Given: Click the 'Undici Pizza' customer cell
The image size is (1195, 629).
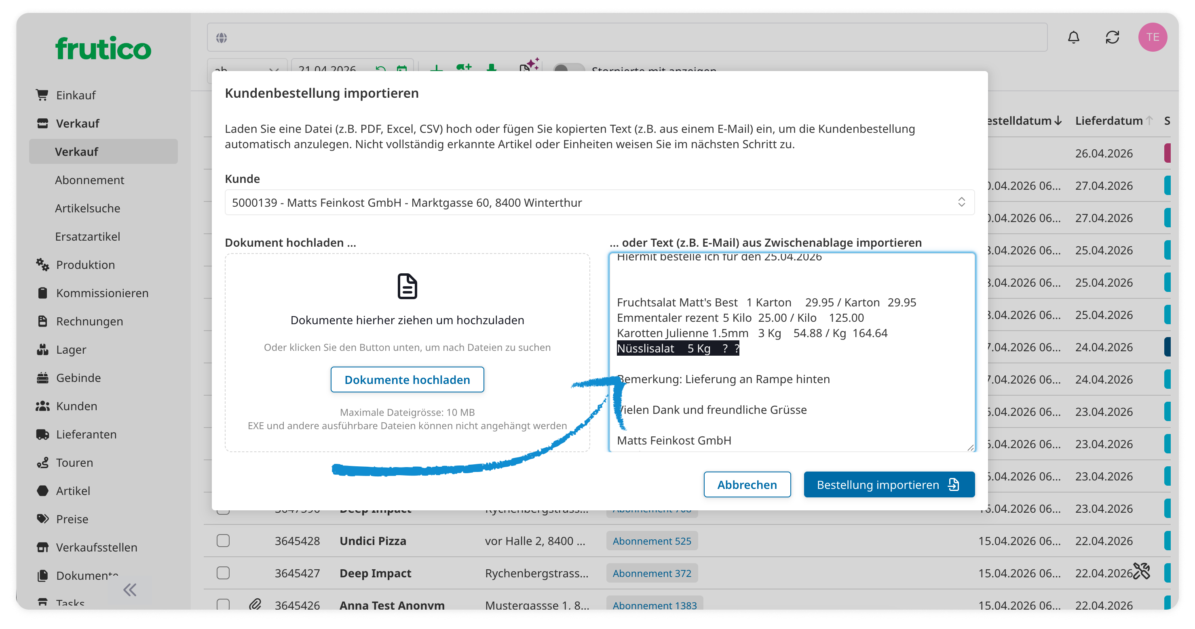Looking at the screenshot, I should coord(372,541).
